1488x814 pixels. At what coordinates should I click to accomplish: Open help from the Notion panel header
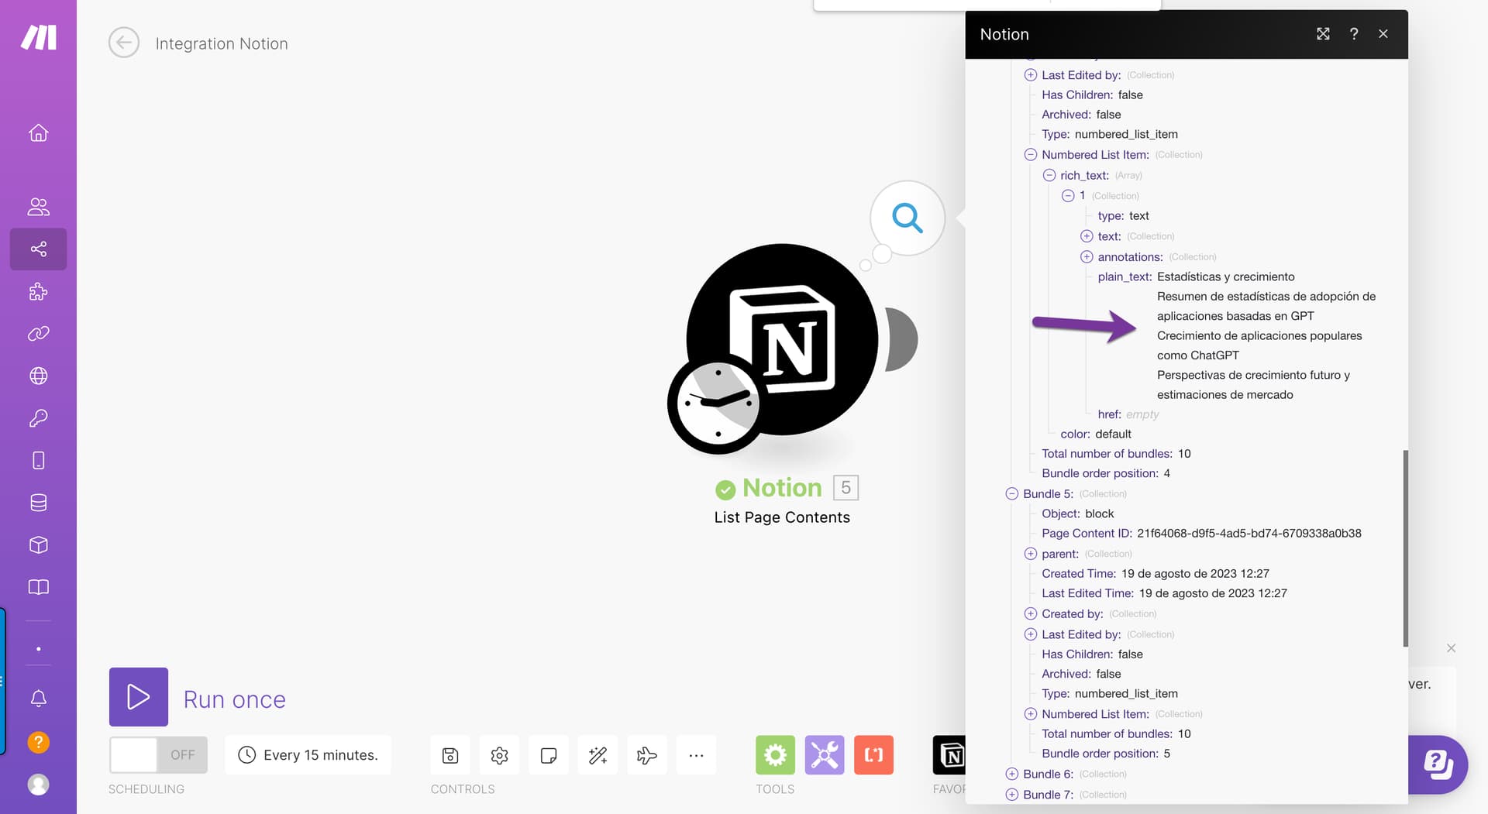[1353, 34]
